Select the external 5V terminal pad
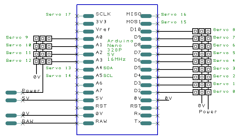 11,100
